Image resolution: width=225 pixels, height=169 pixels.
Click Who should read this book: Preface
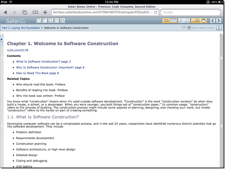(41, 84)
